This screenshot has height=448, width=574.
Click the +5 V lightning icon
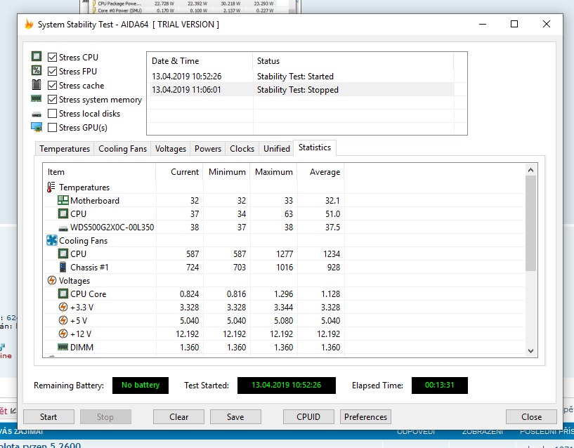coord(63,320)
